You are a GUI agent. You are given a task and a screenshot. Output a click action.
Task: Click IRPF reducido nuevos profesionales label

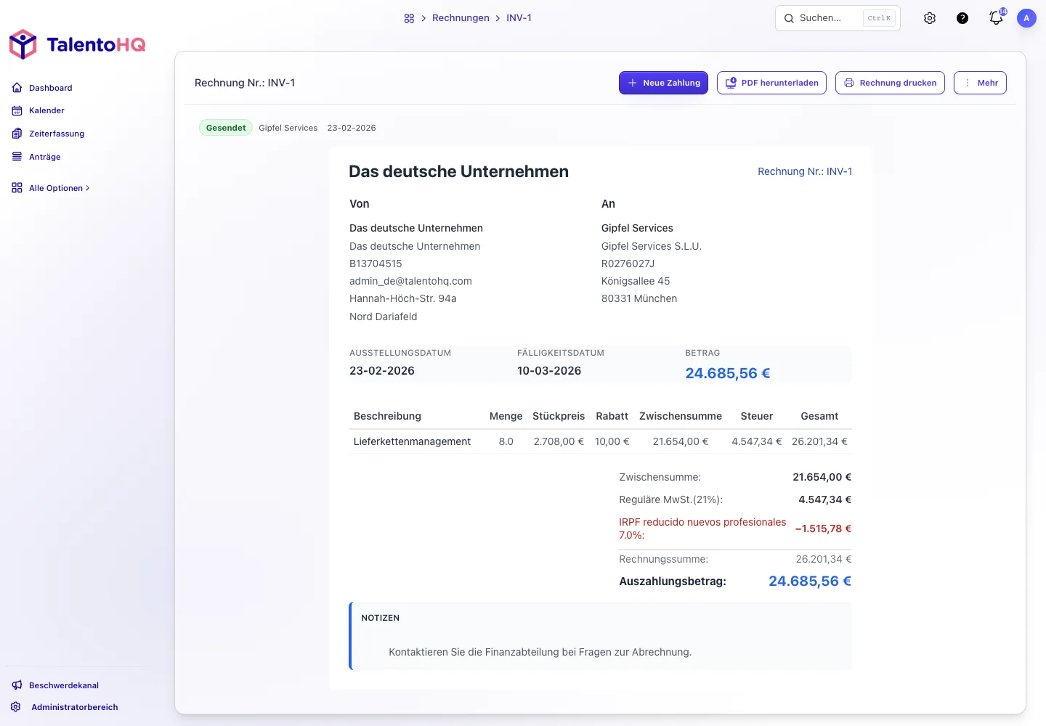point(702,529)
